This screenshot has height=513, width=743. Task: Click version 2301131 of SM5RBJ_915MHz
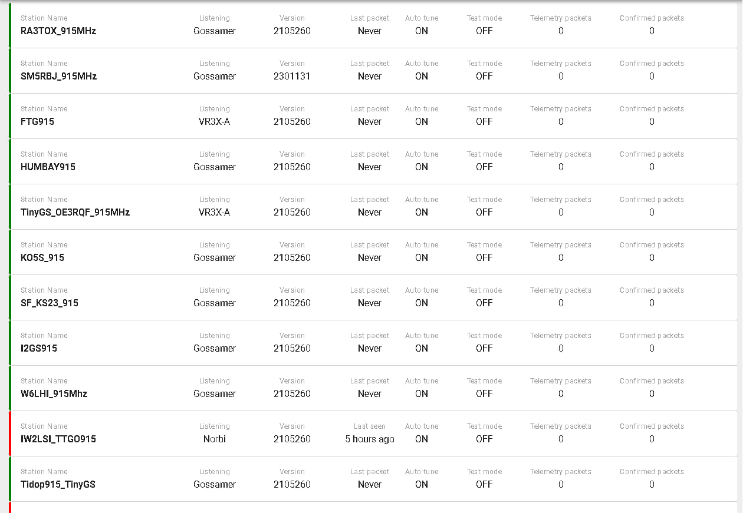tap(292, 77)
